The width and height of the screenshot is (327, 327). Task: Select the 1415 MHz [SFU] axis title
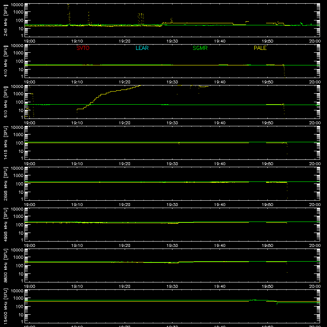point(6,143)
